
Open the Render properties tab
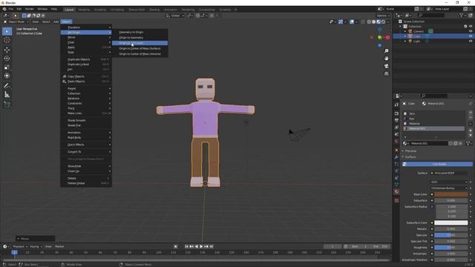click(396, 113)
